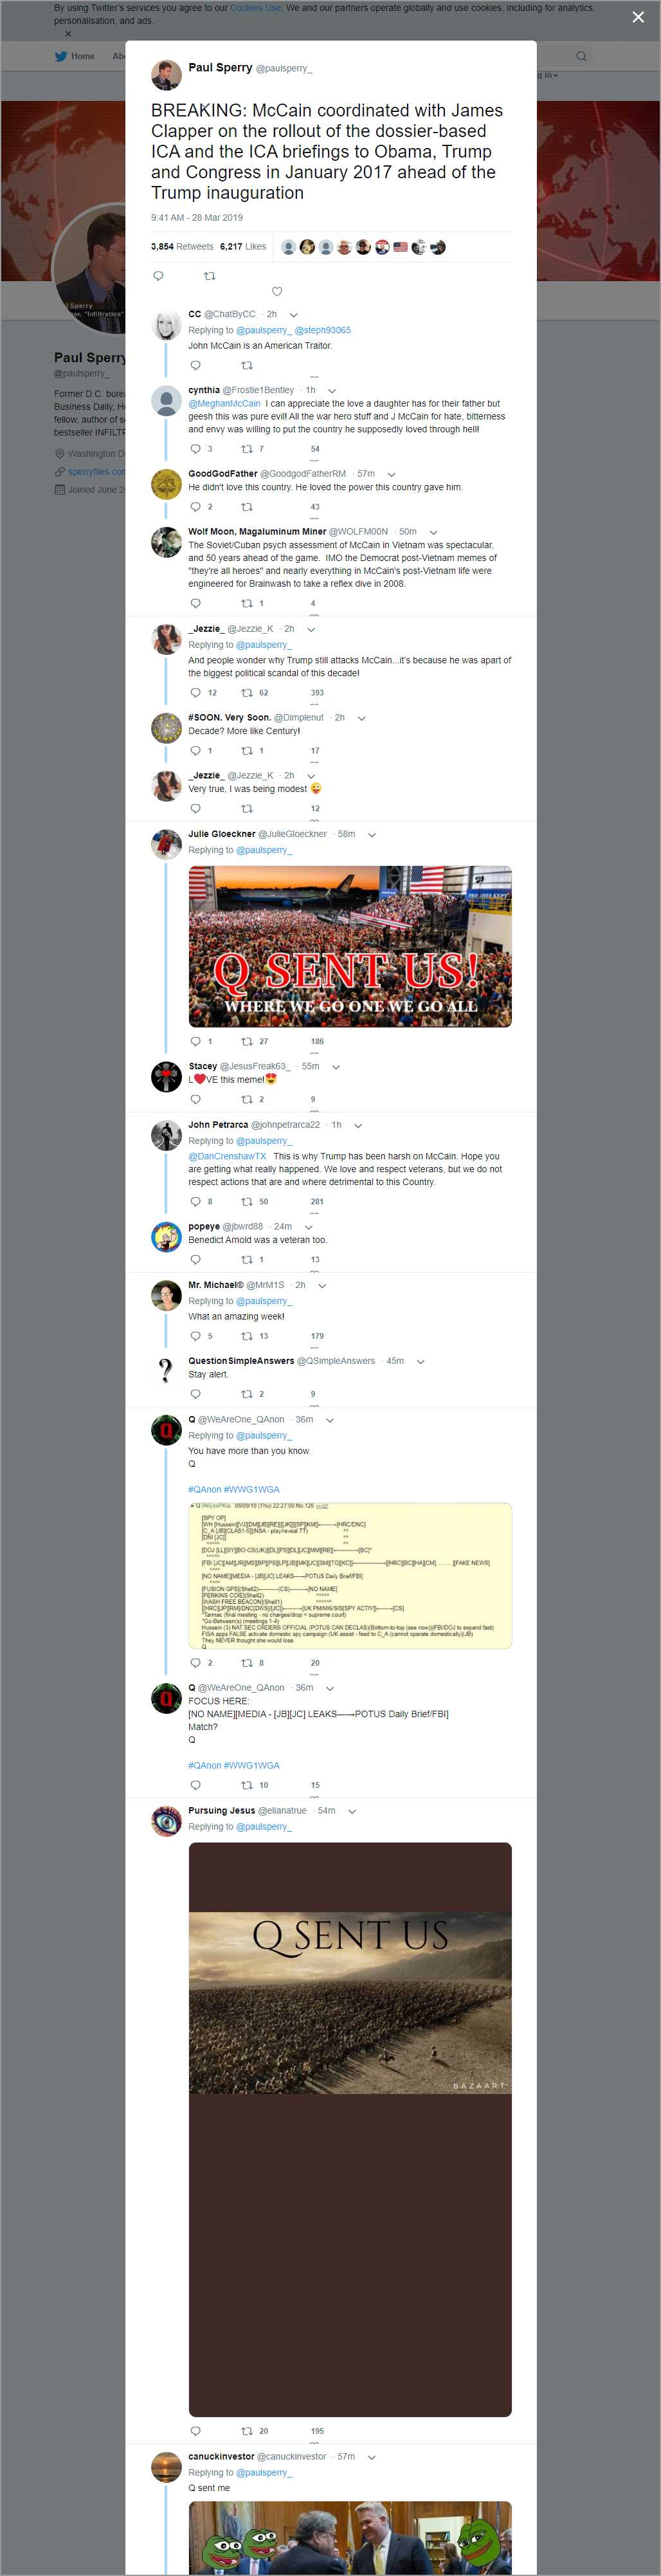The height and width of the screenshot is (2576, 661).
Task: Retweet Paul Sperry's BREAKING tweet
Action: [209, 276]
